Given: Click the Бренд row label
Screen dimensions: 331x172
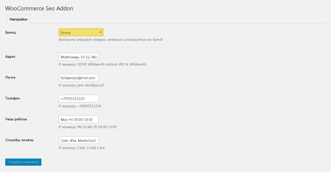Looking at the screenshot, I should pyautogui.click(x=11, y=33).
